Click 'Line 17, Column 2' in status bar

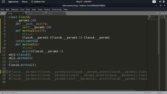tap(11, 92)
